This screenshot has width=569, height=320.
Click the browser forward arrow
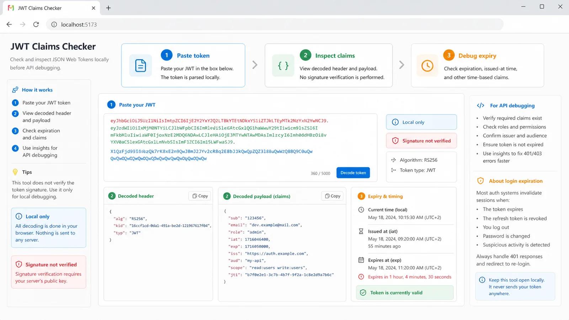tap(23, 24)
